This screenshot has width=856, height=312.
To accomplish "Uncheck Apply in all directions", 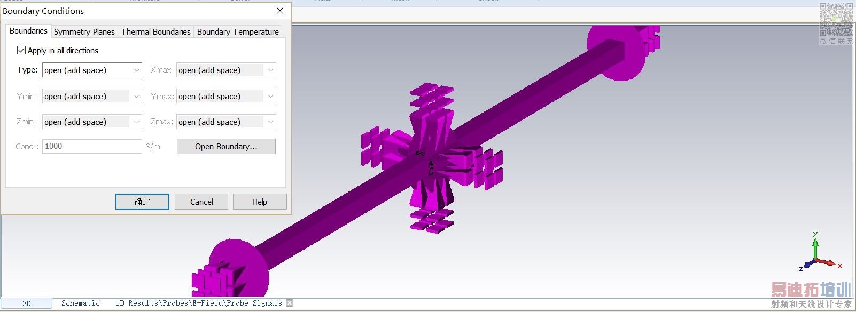I will click(21, 50).
